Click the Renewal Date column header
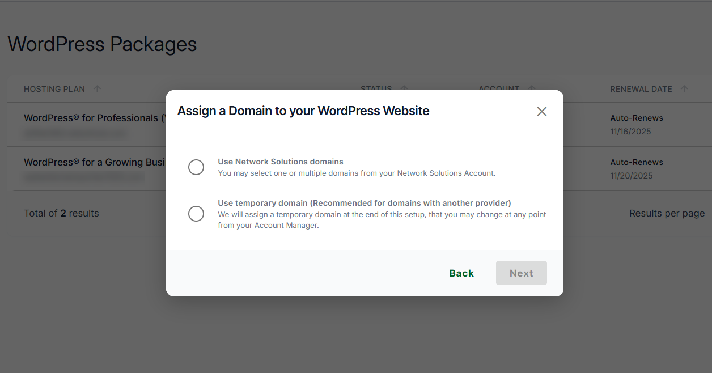The width and height of the screenshot is (712, 373). coord(641,88)
